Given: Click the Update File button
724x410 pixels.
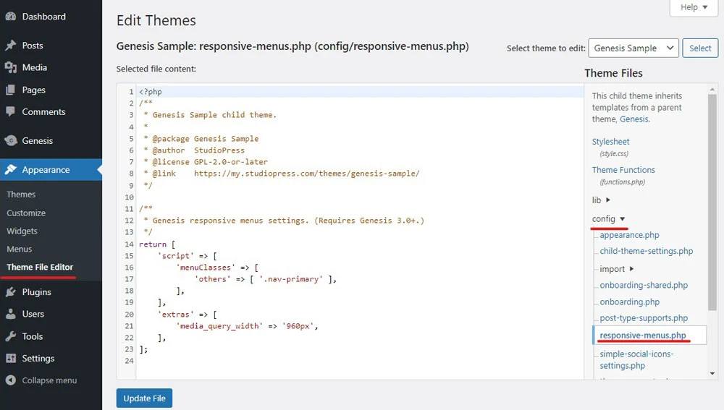Looking at the screenshot, I should click(144, 398).
